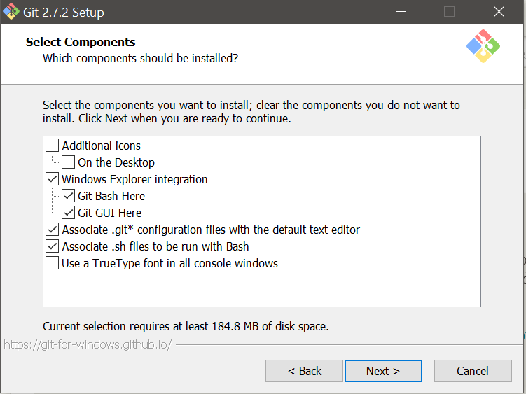Enable TrueType font in console windows

click(53, 263)
